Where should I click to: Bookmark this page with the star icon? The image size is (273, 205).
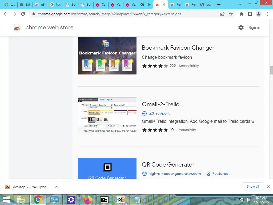click(x=231, y=14)
